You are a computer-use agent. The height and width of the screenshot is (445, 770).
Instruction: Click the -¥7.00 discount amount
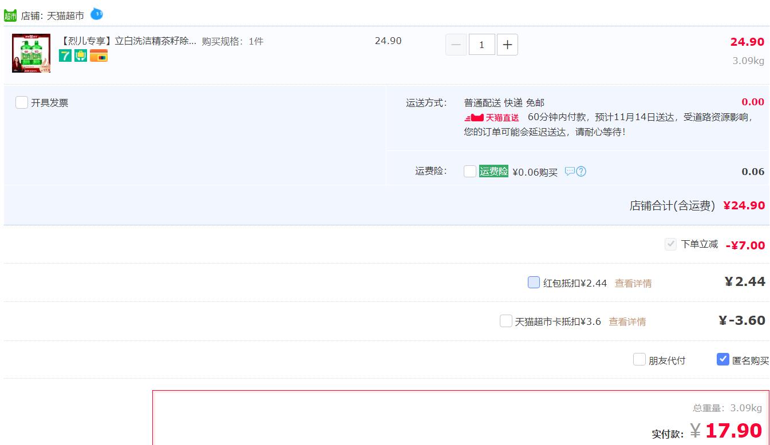pyautogui.click(x=745, y=245)
